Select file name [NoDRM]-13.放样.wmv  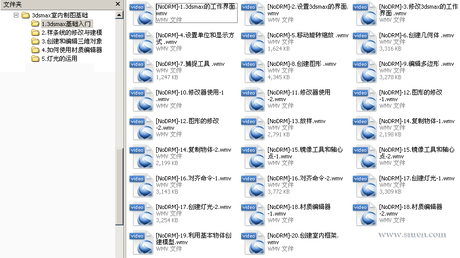click(296, 121)
